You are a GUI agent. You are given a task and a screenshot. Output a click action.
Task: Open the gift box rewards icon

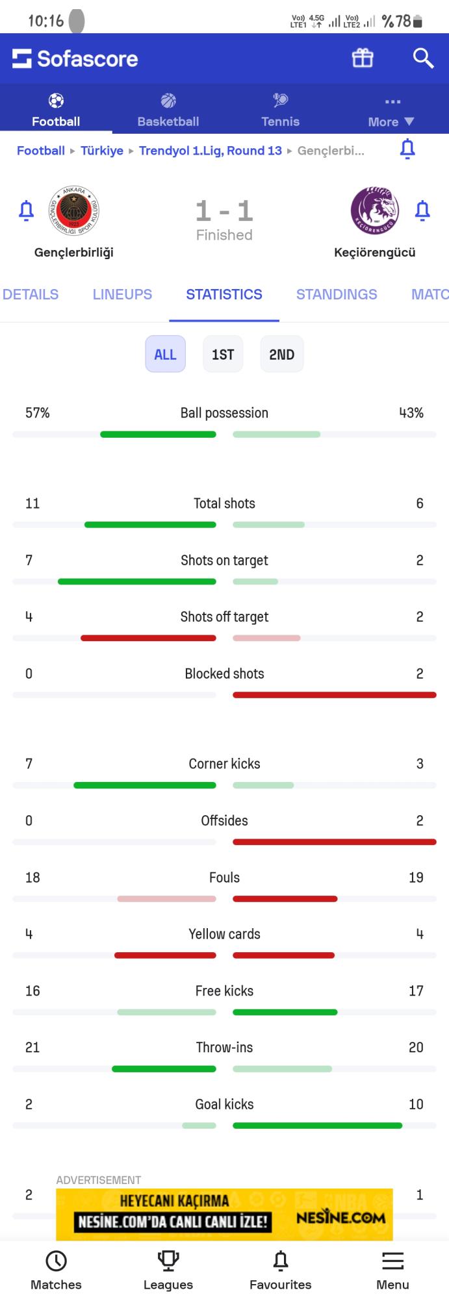[x=363, y=58]
